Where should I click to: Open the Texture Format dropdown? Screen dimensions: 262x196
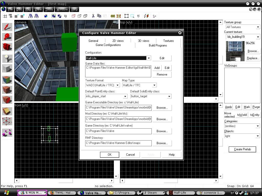(x=118, y=85)
